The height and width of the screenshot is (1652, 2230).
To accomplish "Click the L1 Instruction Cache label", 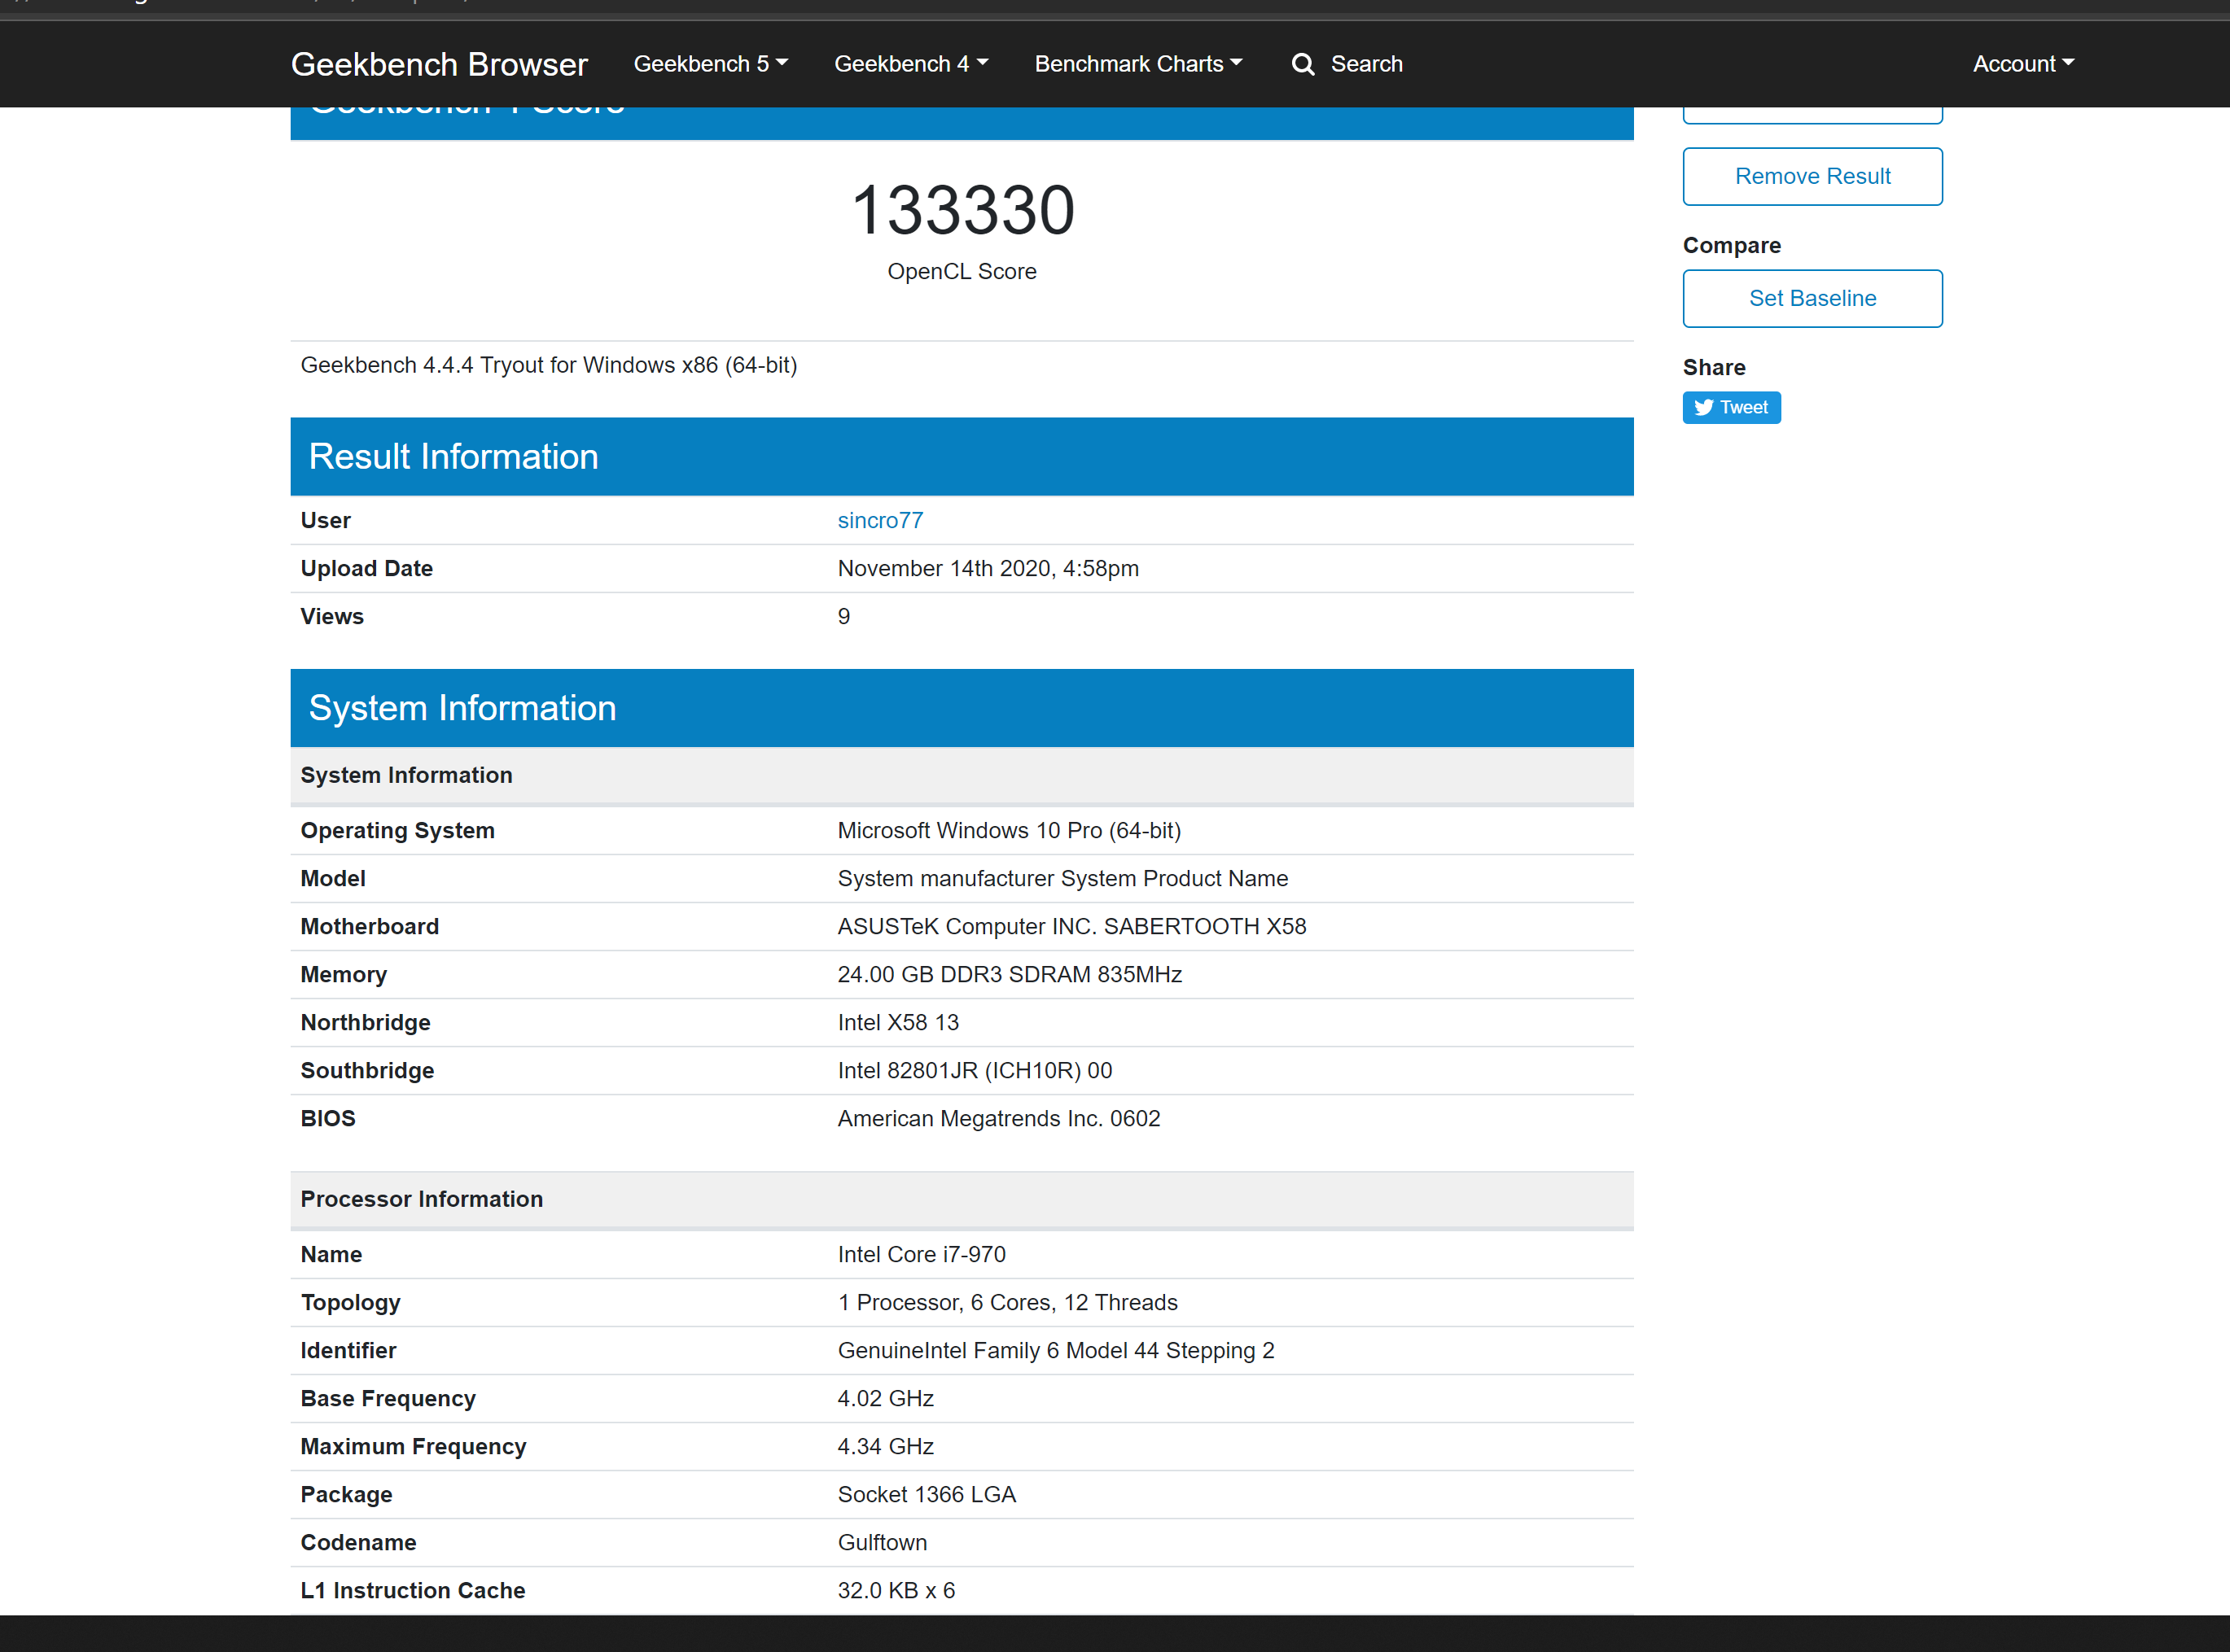I will [x=412, y=1590].
